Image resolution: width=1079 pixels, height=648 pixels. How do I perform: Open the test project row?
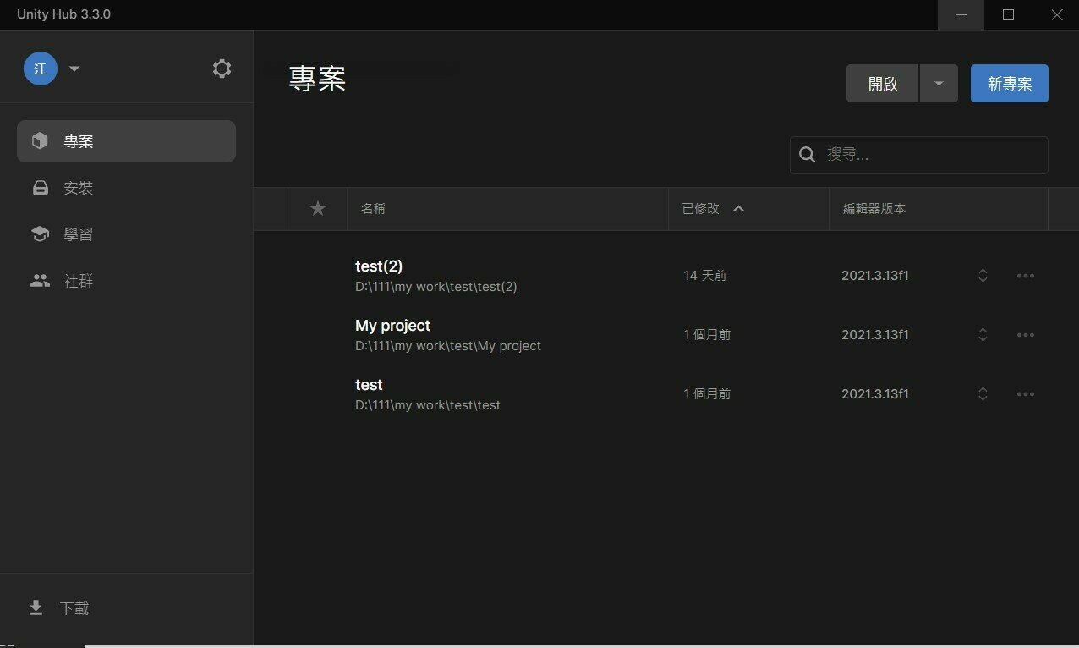point(651,394)
